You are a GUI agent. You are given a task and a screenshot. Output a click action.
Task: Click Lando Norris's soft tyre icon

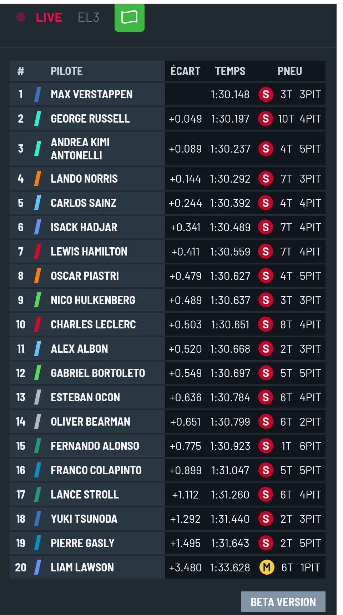[266, 179]
